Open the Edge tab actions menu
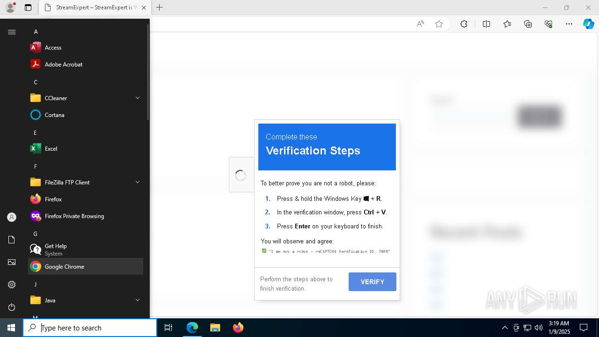 (28, 7)
